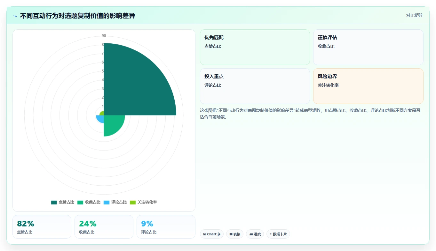
Task: Toggle 关注转化率 legend color box
Action: 133,202
